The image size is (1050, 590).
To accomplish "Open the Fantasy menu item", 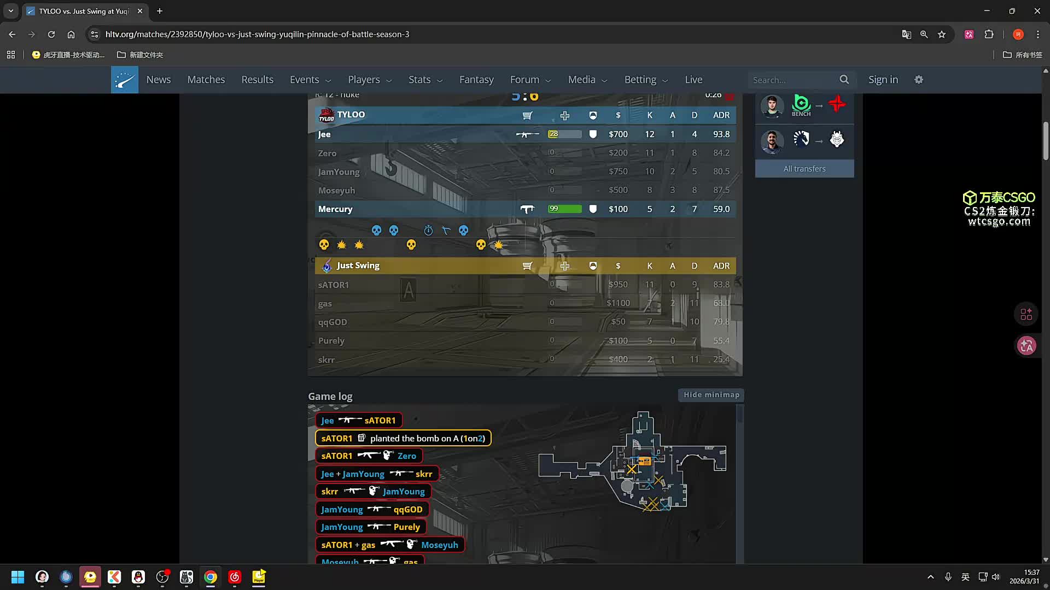I will 476,80.
